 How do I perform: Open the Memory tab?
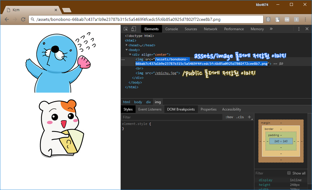coord(257,29)
